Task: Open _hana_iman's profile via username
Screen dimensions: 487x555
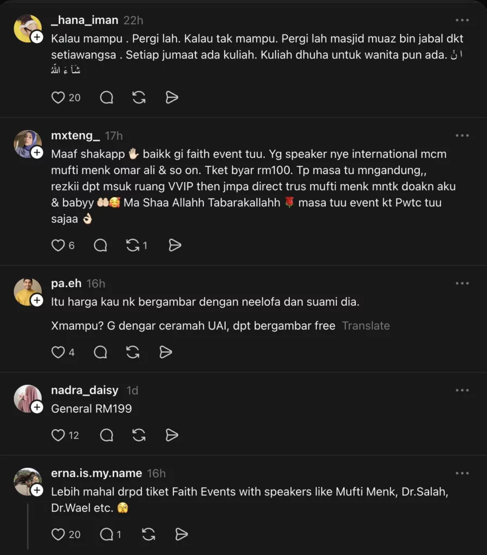Action: click(x=85, y=20)
